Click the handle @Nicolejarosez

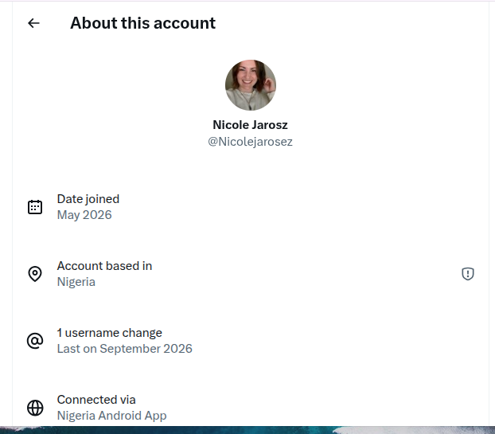click(251, 142)
